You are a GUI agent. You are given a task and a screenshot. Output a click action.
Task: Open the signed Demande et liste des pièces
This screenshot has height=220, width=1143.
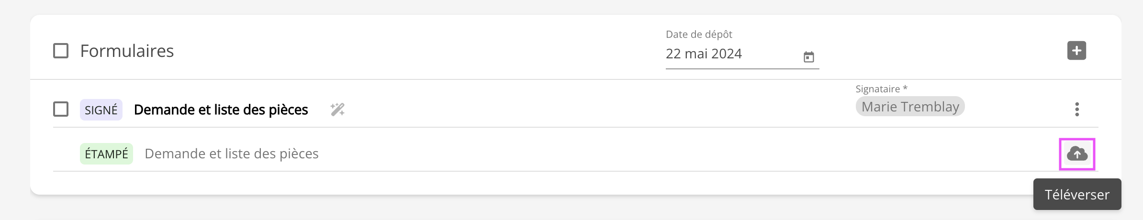coord(221,110)
